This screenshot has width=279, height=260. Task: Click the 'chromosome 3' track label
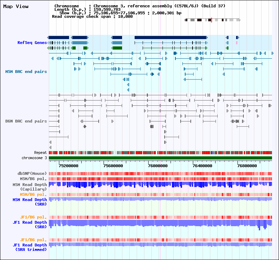[34, 158]
